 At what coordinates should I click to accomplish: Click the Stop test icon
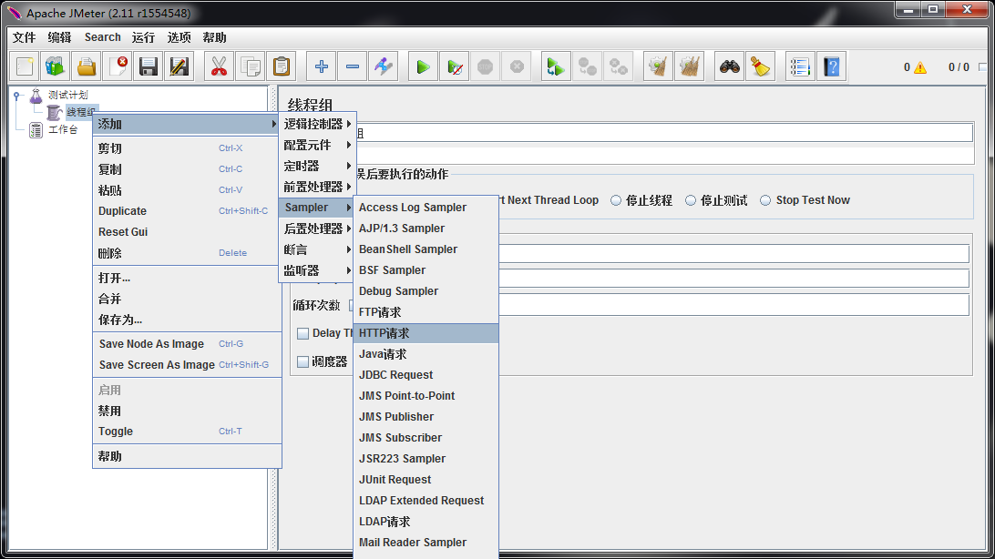[486, 66]
